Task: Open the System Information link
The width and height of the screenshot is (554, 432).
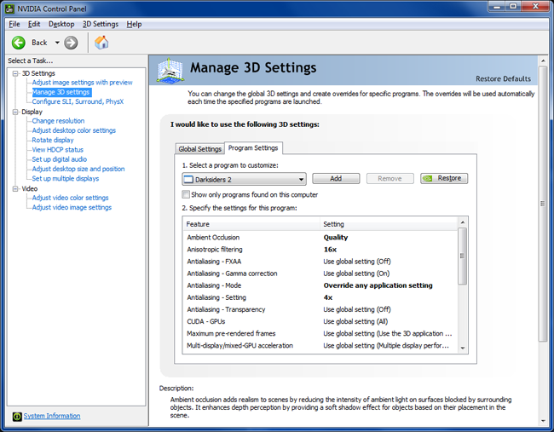Action: 51,416
